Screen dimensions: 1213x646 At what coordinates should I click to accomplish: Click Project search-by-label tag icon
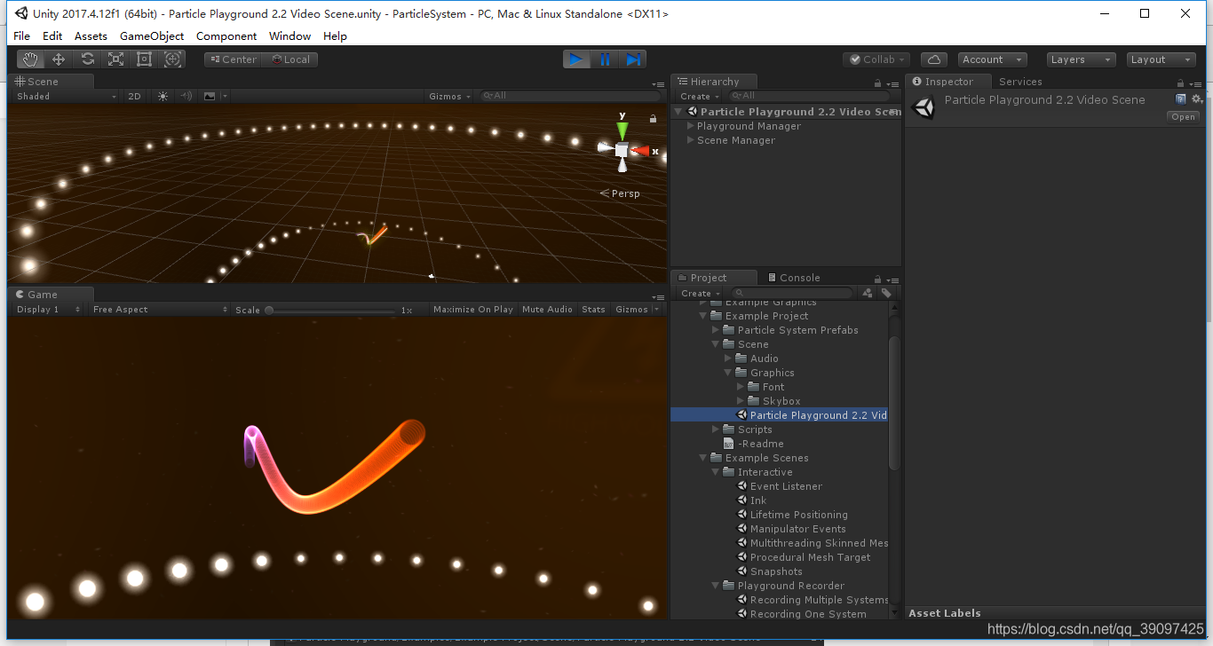(x=885, y=293)
